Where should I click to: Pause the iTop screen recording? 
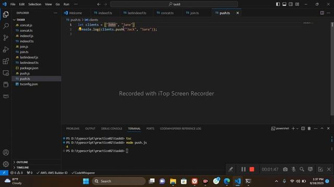(243, 169)
